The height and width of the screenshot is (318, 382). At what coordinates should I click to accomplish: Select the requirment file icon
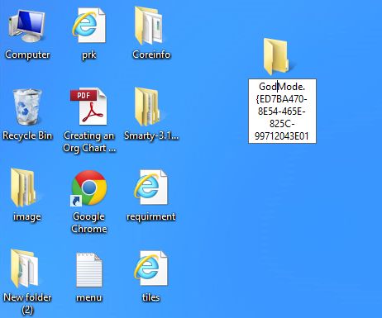[150, 187]
